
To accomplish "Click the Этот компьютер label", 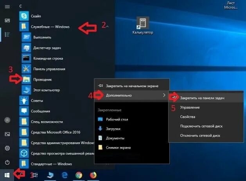I will click(47, 90).
